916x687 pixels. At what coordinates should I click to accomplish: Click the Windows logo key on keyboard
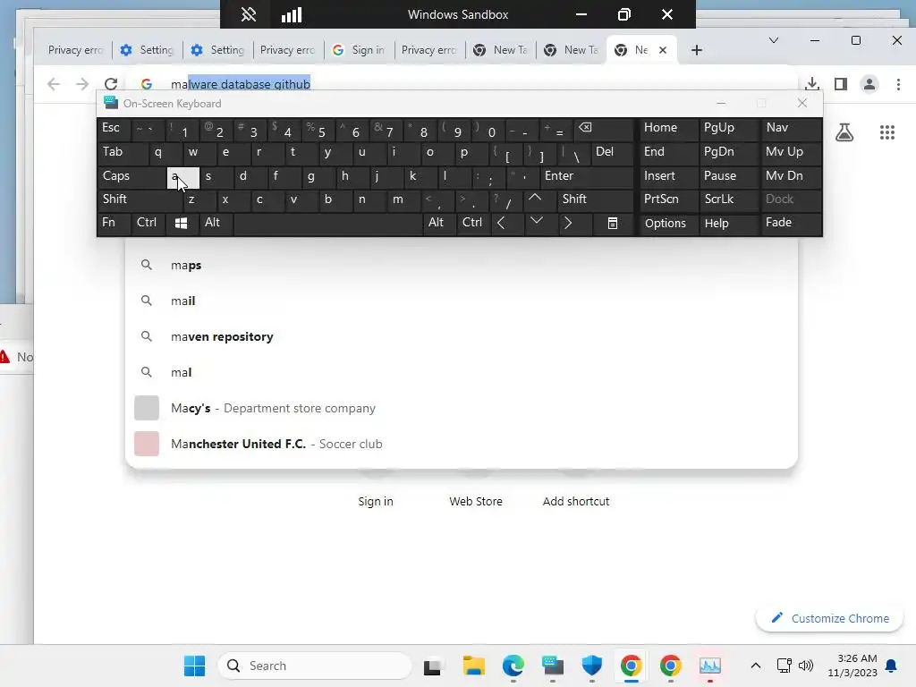coord(181,223)
